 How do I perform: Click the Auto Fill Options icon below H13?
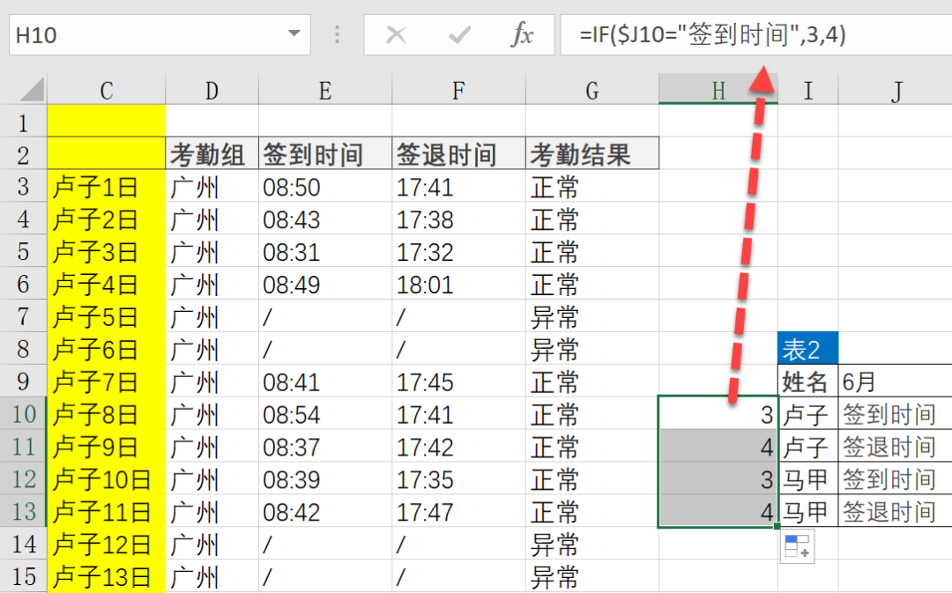798,546
